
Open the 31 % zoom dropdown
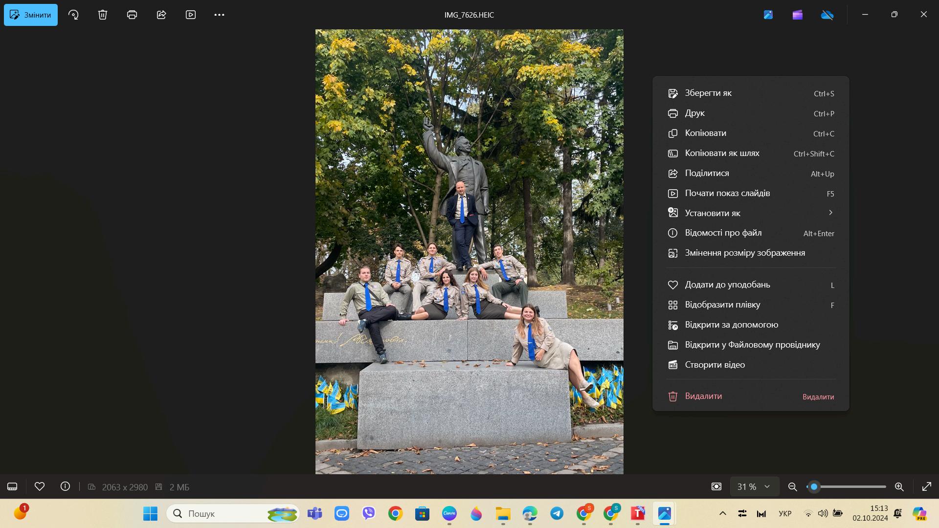[x=754, y=487]
